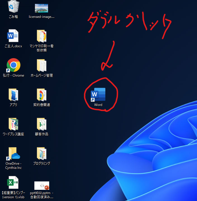Click the 弘行 - Chrome shortcut icon
Image resolution: width=197 pixels, height=201 pixels.
pyautogui.click(x=13, y=65)
